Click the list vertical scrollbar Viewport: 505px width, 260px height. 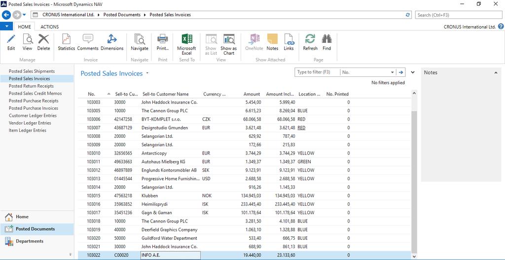414,182
